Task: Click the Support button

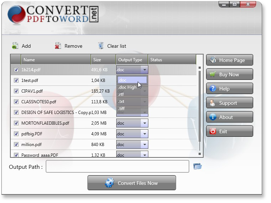Action: pos(230,103)
